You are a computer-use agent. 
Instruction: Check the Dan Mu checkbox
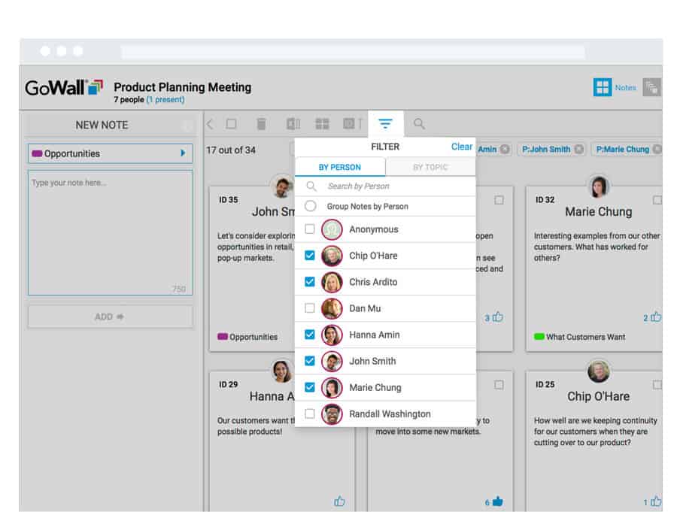coord(310,308)
